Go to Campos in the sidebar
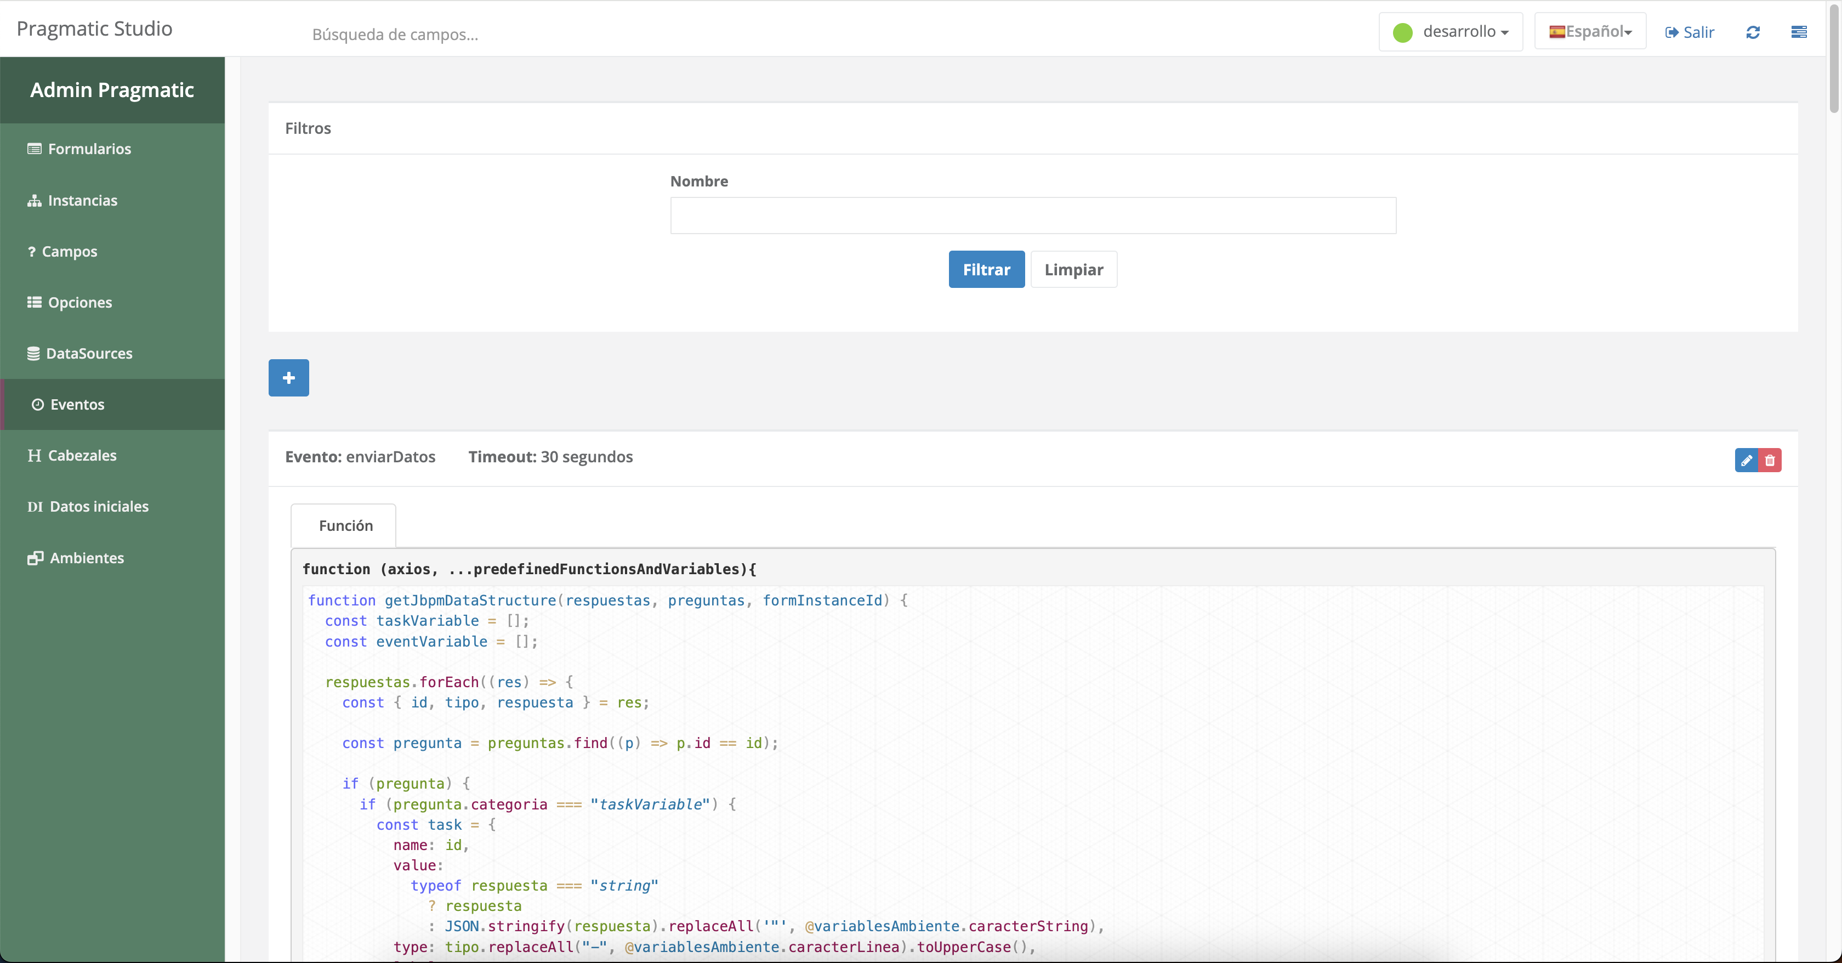1842x963 pixels. tap(112, 251)
